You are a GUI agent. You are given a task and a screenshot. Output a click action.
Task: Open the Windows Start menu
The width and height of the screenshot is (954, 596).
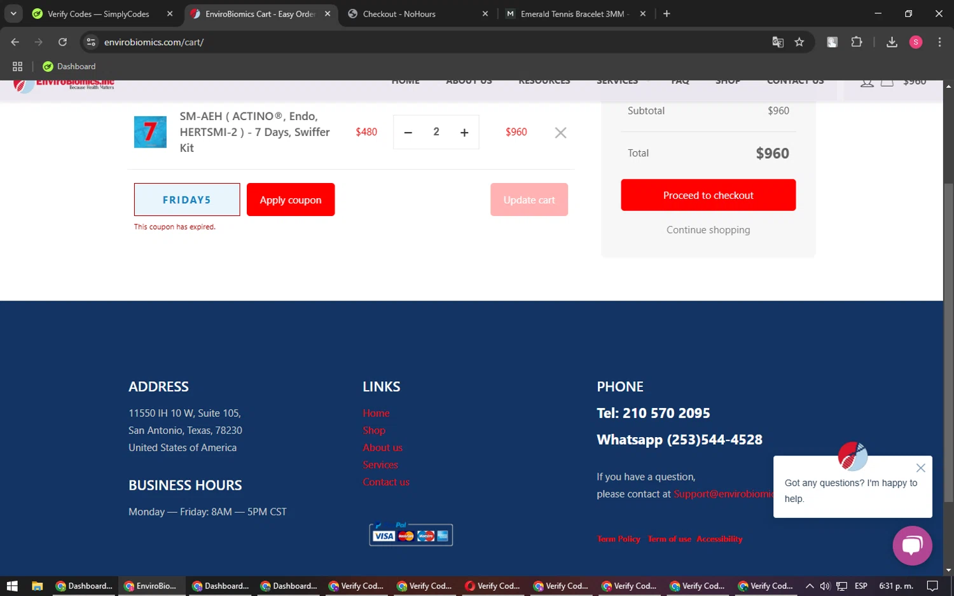pyautogui.click(x=12, y=586)
